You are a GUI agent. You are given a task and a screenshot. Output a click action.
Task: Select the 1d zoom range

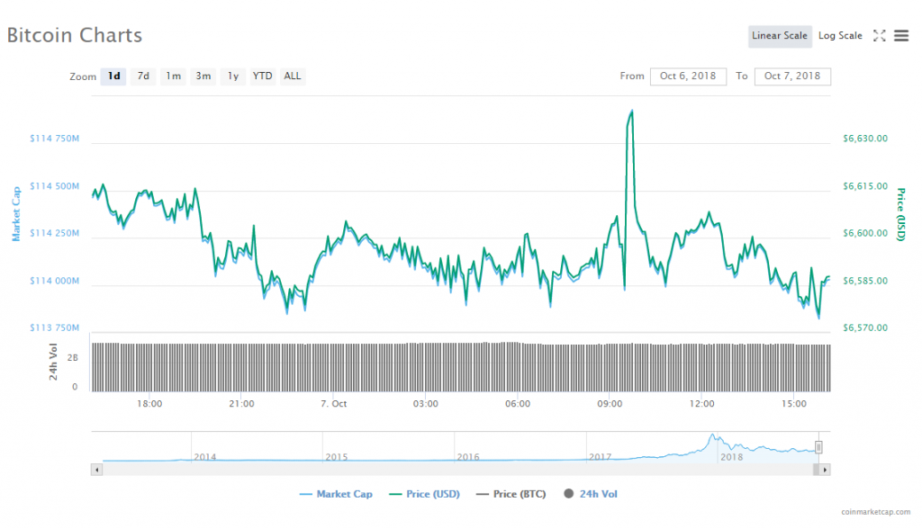[113, 76]
